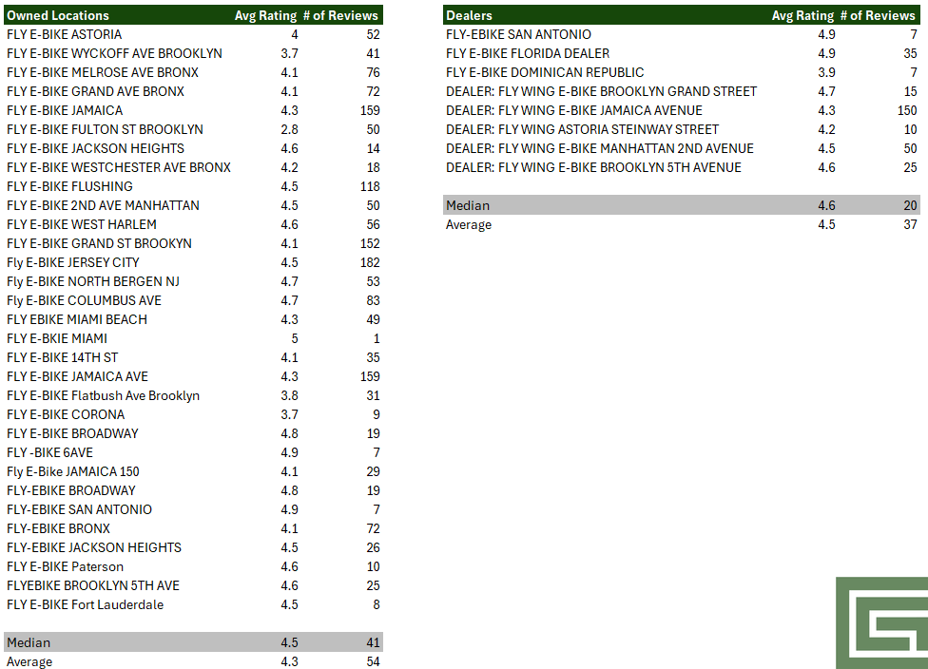Image resolution: width=928 pixels, height=669 pixels.
Task: Select FLY E-BIKE Fort Lauderdale cell
Action: click(x=86, y=604)
